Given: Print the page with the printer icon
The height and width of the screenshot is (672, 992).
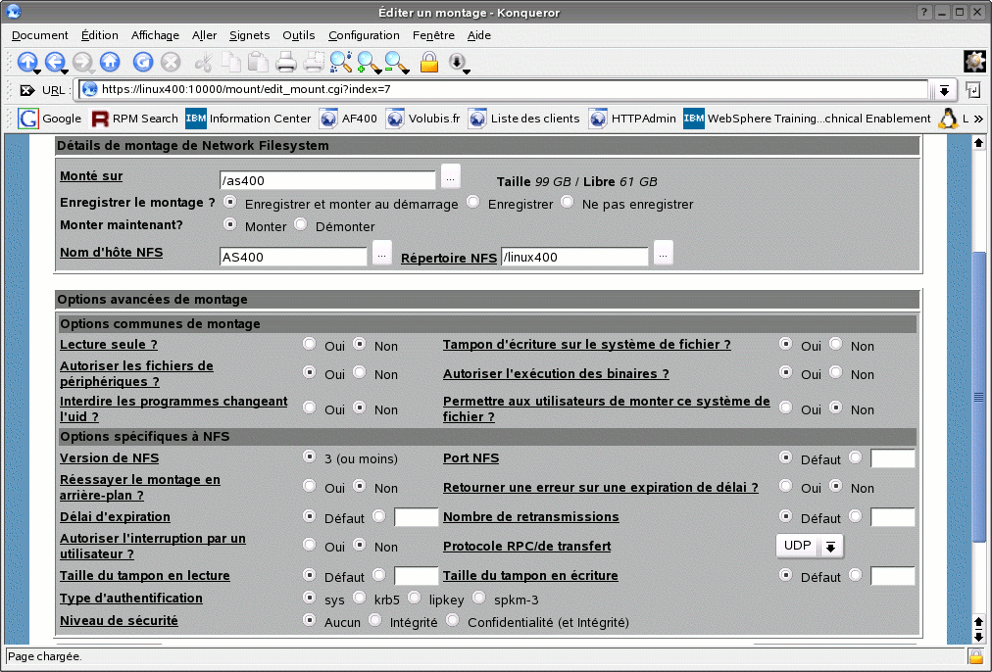Looking at the screenshot, I should click(x=286, y=62).
